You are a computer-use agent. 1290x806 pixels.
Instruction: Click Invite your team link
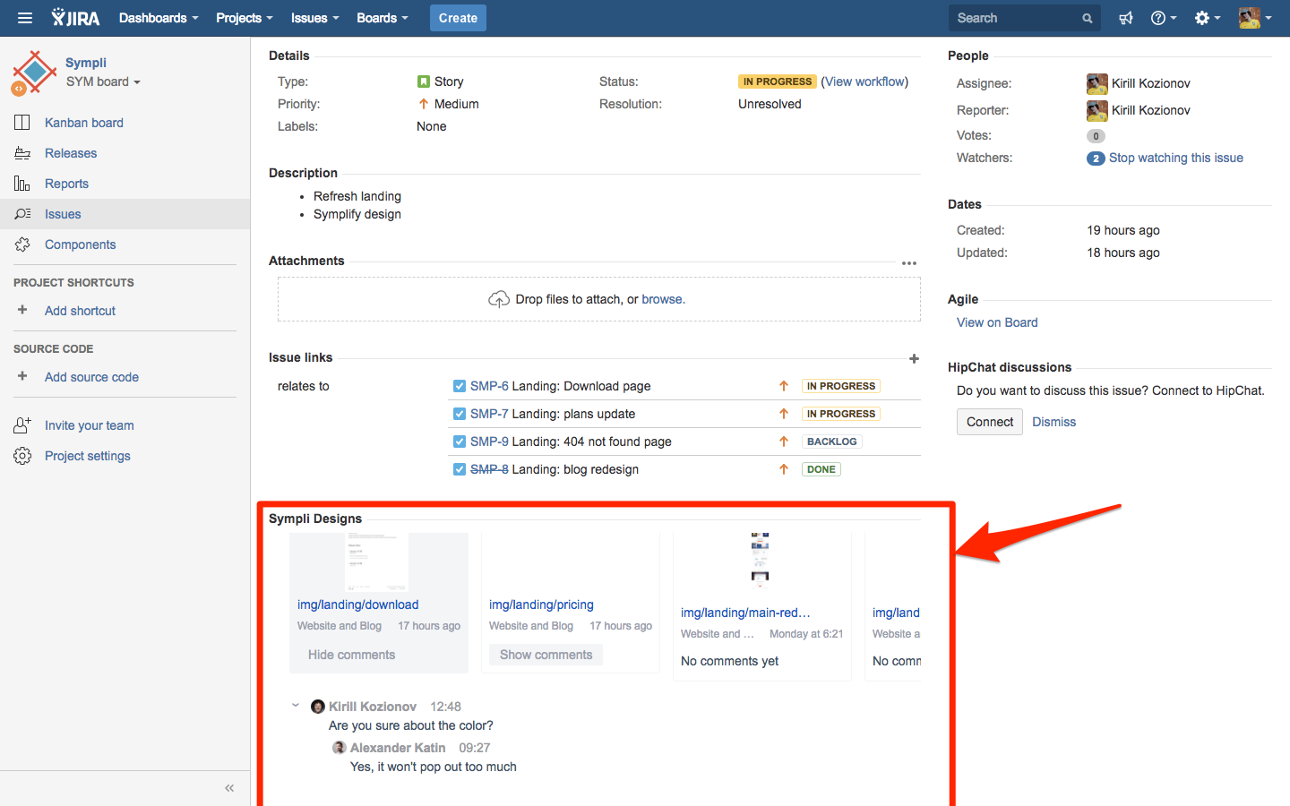click(90, 425)
